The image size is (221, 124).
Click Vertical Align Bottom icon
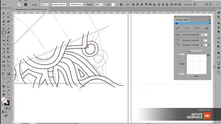click(x=154, y=4)
